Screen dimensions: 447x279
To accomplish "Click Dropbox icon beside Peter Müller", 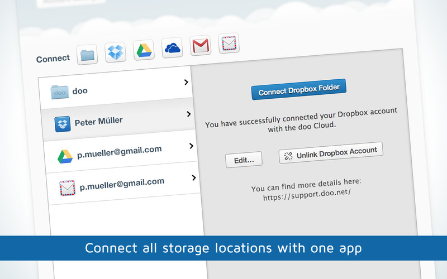I will tap(63, 124).
